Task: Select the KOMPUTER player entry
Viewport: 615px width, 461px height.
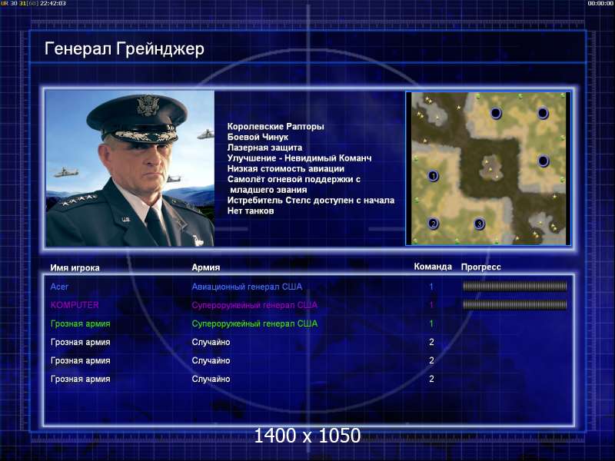Action: click(x=75, y=305)
